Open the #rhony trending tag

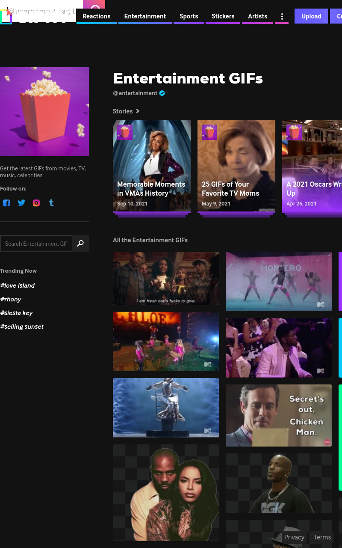pyautogui.click(x=11, y=299)
